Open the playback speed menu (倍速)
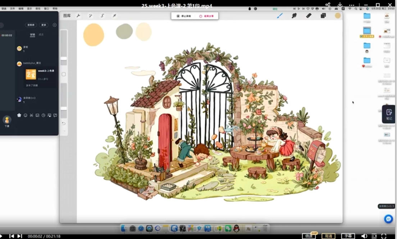This screenshot has height=239, width=397. pos(309,236)
